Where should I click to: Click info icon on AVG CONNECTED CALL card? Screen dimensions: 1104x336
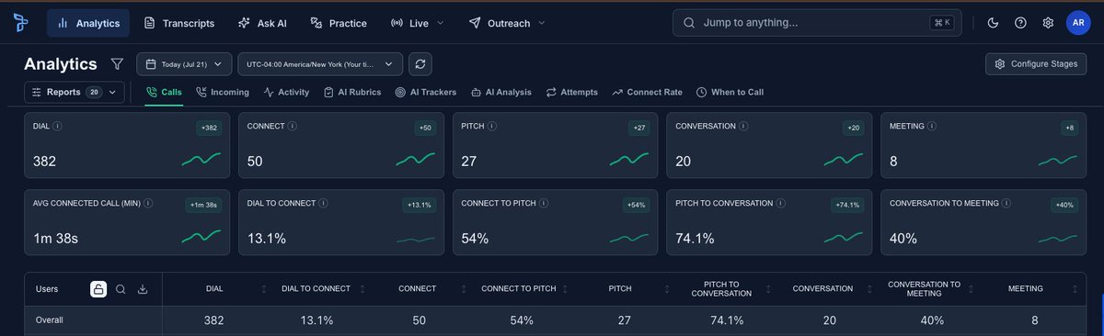tap(148, 203)
